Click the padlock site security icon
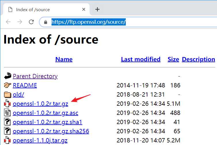 click(45, 22)
